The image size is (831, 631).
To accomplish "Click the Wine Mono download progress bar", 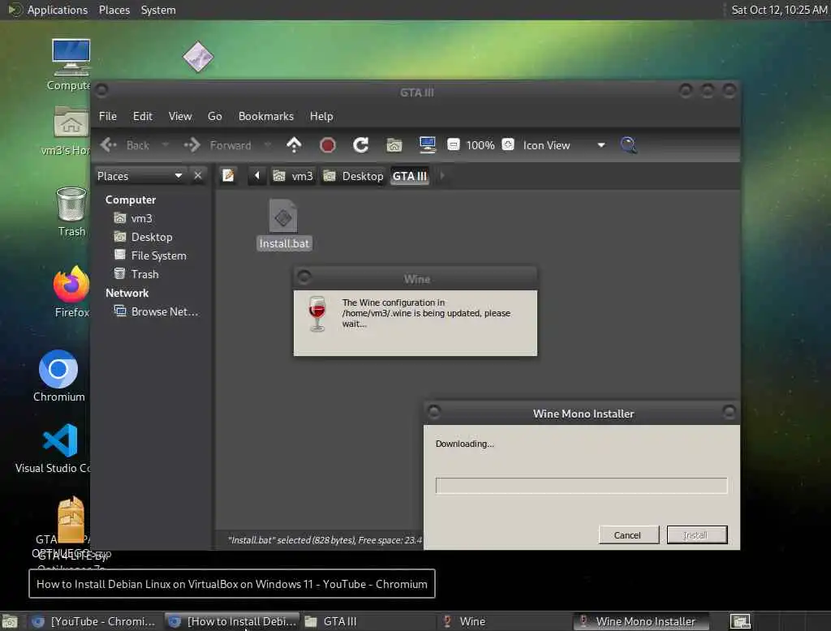I will pyautogui.click(x=581, y=485).
